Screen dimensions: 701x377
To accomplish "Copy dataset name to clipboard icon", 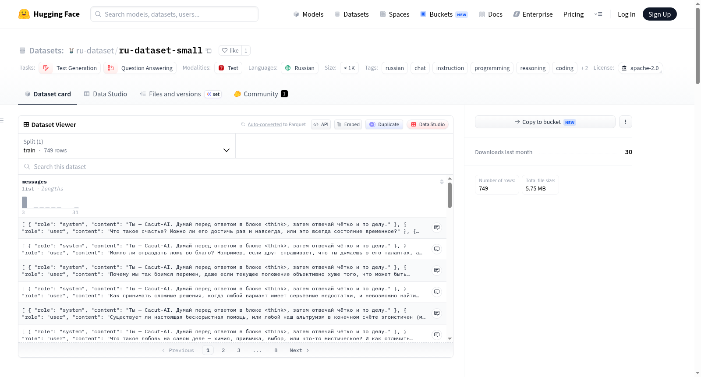I will (x=209, y=50).
